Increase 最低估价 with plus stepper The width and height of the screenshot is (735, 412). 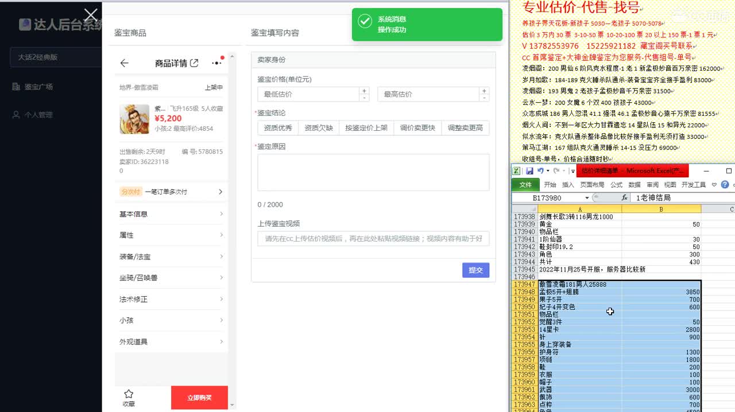coord(364,91)
